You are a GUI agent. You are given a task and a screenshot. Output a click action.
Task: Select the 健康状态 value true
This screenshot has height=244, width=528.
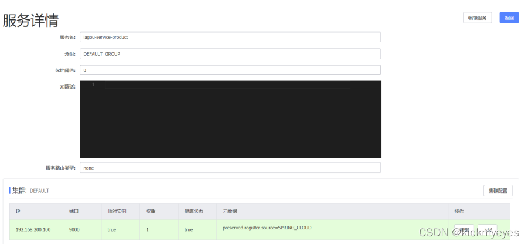coord(189,229)
